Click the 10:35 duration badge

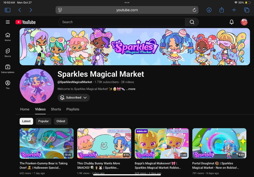(x=68, y=155)
